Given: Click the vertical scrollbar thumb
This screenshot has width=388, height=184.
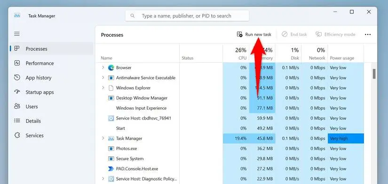Looking at the screenshot, I should click(374, 73).
